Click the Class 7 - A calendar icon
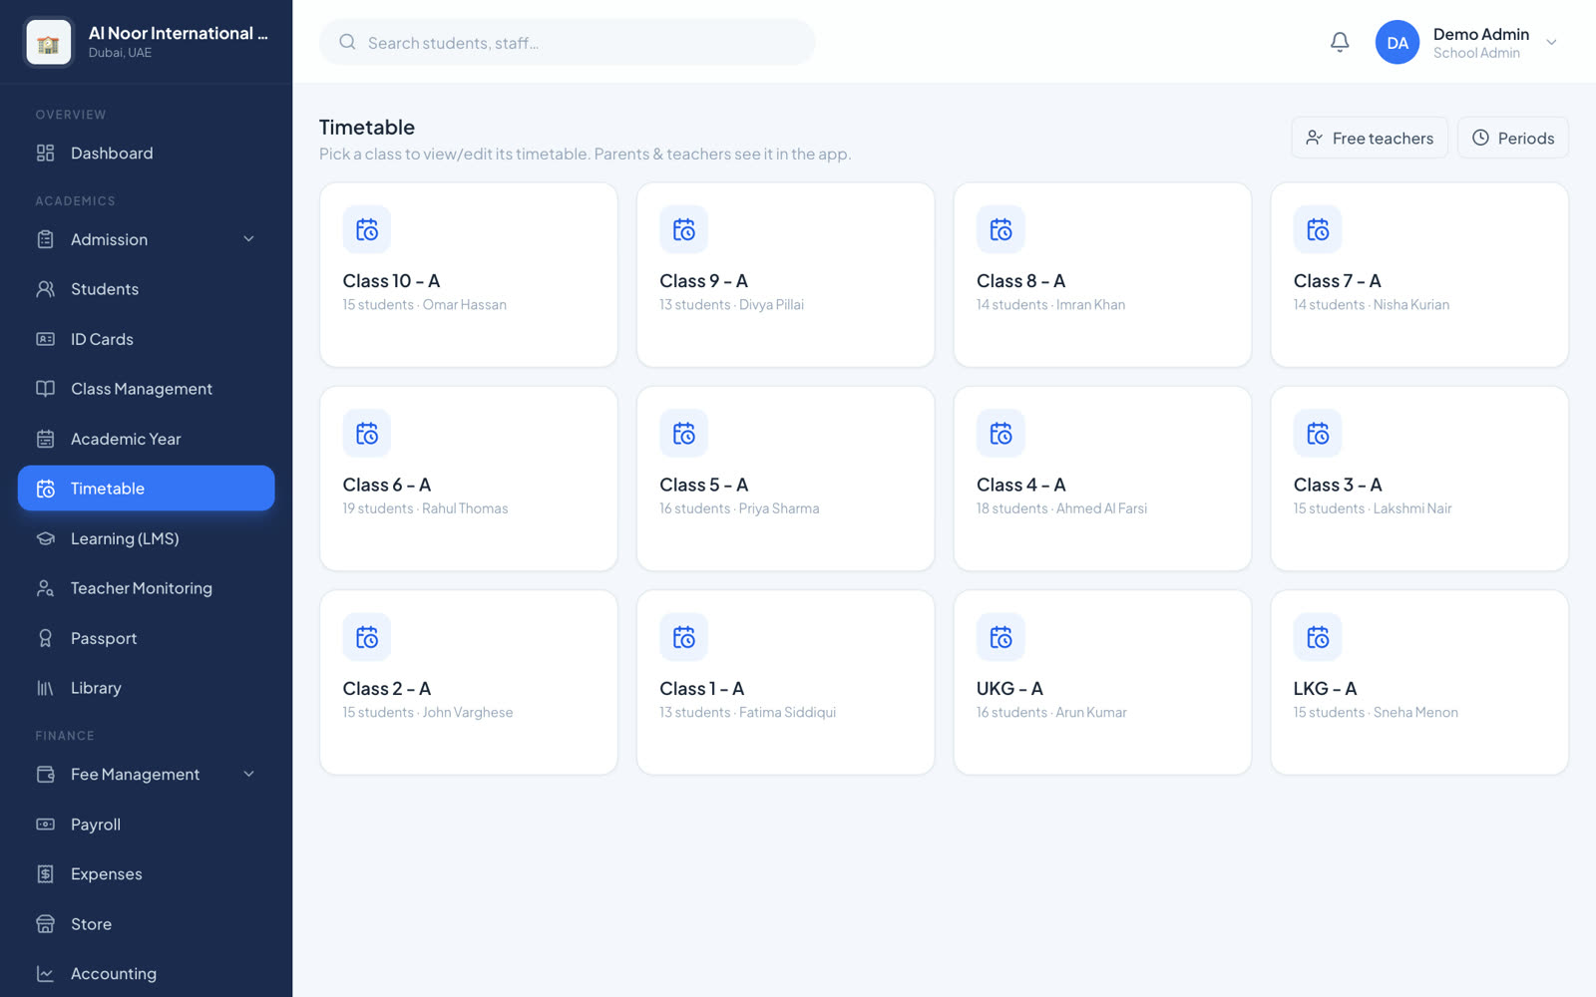This screenshot has width=1596, height=997. pos(1318,230)
